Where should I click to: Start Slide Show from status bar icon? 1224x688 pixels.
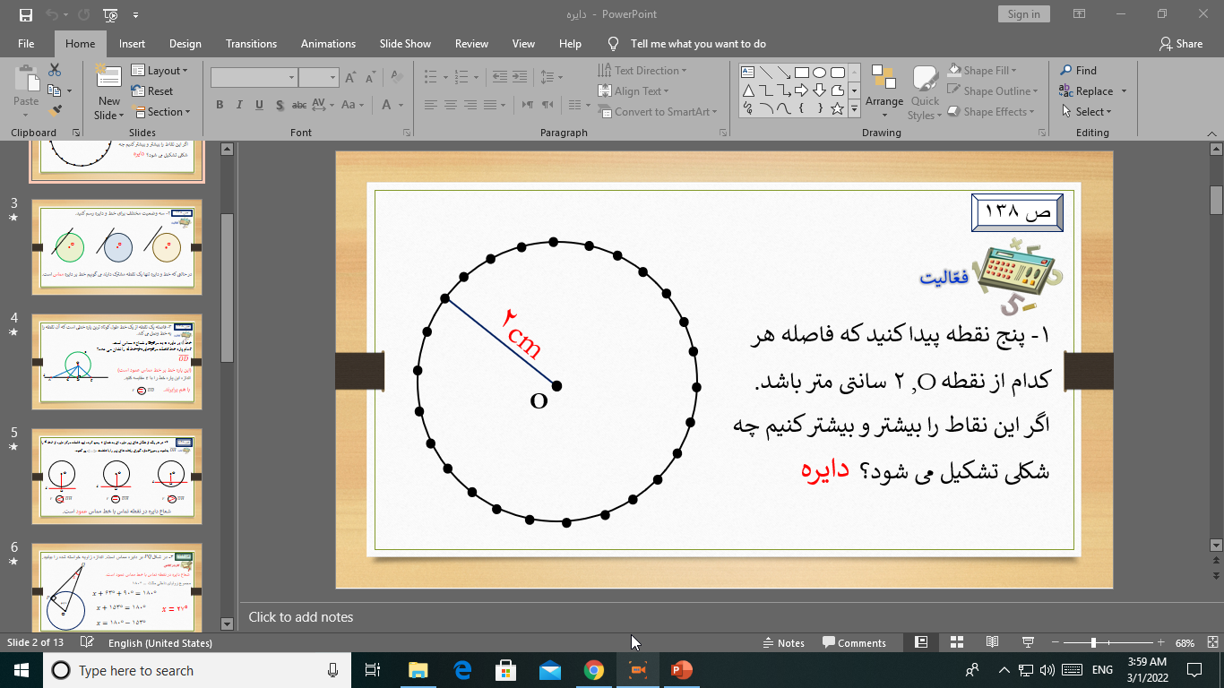coord(1028,642)
